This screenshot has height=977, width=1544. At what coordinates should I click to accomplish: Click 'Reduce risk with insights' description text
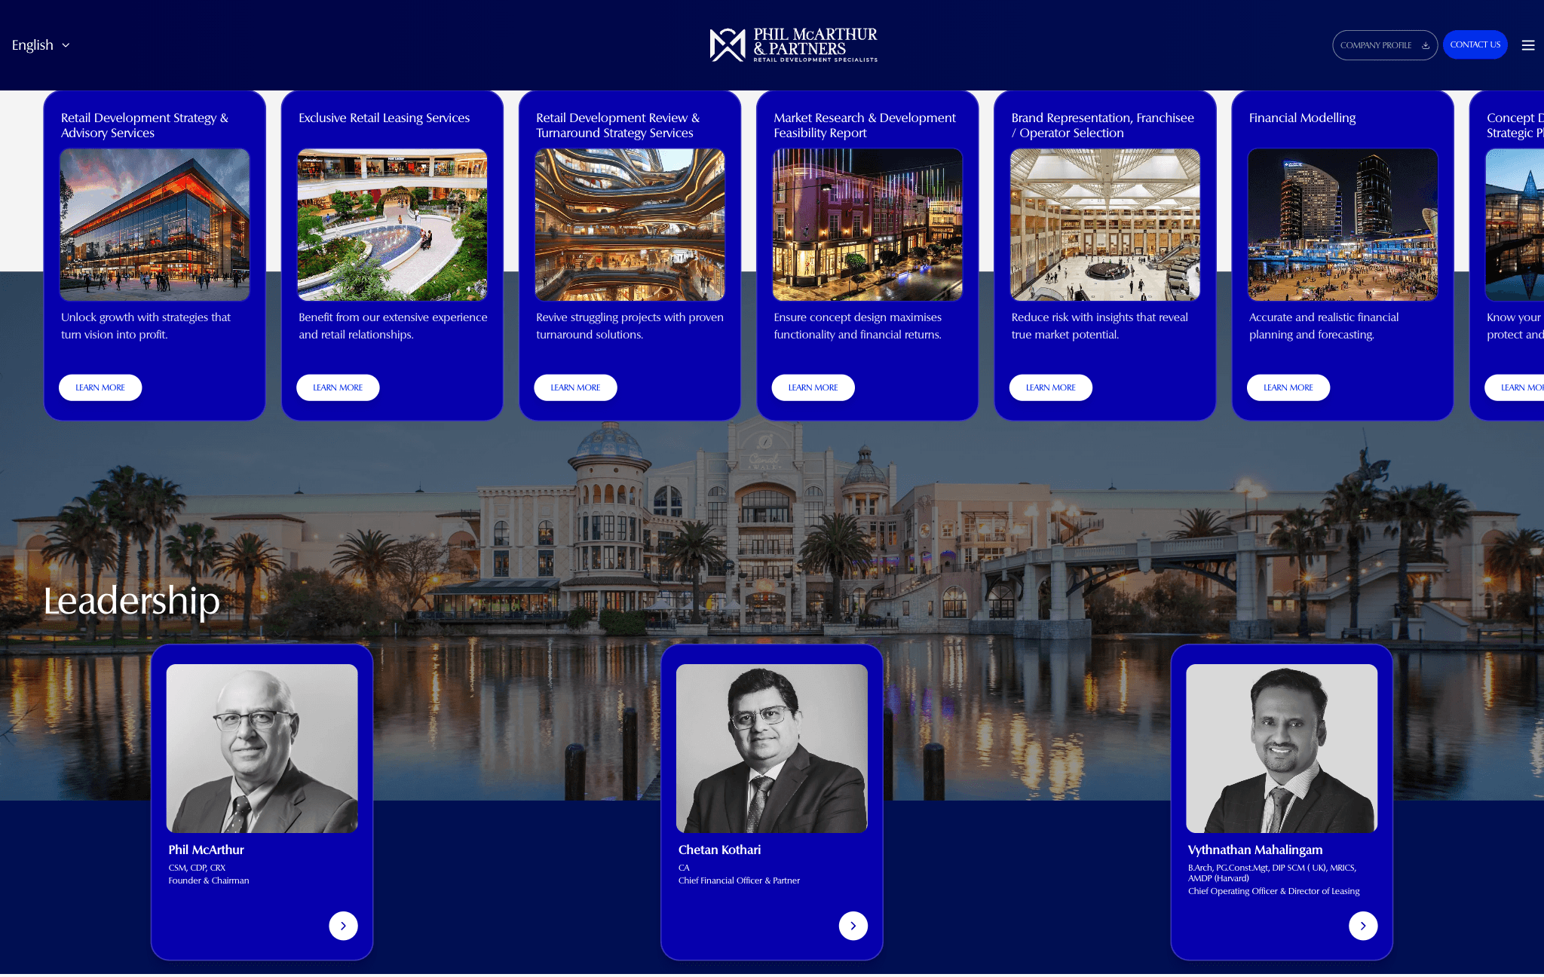coord(1099,326)
